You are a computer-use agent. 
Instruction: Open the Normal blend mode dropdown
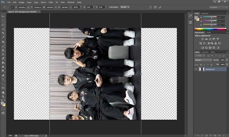pos(203,60)
